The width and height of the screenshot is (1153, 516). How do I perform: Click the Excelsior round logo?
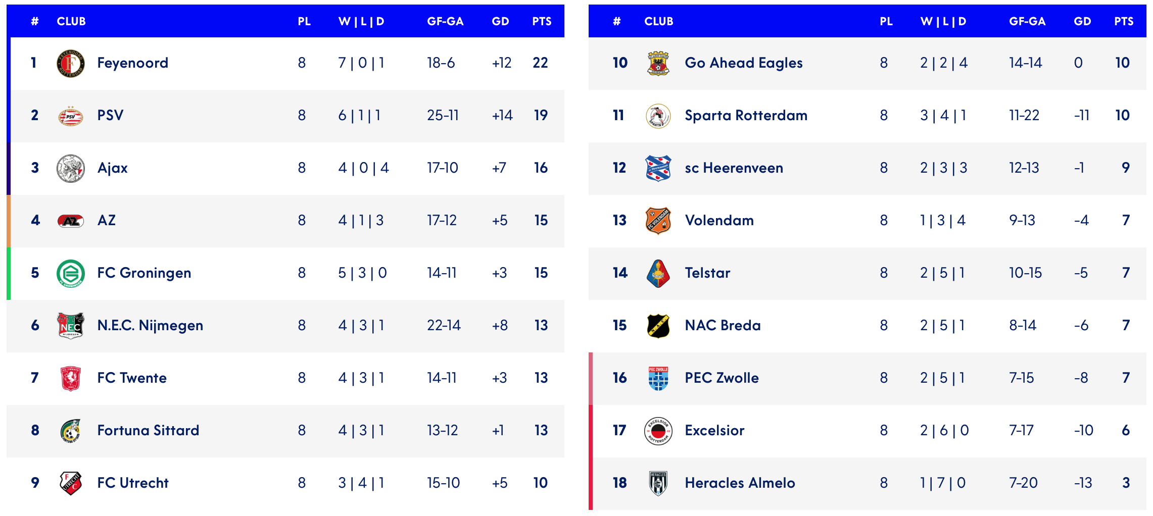658,431
